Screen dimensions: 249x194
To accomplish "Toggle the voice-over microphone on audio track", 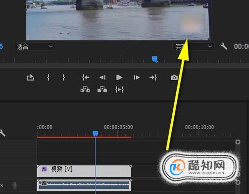I will tap(15, 186).
